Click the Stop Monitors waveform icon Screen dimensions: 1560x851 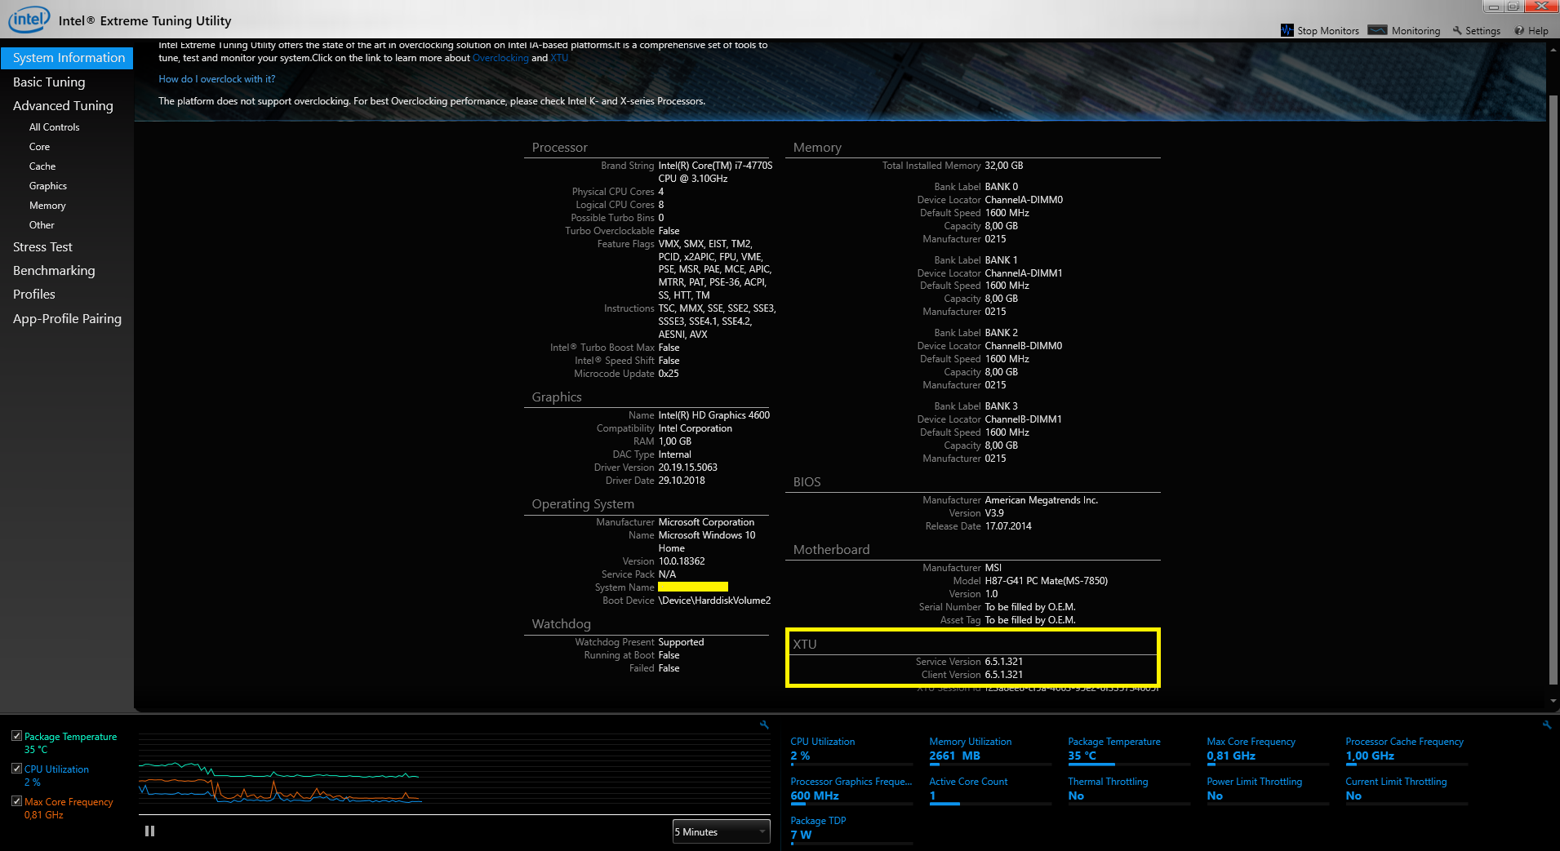(x=1288, y=30)
